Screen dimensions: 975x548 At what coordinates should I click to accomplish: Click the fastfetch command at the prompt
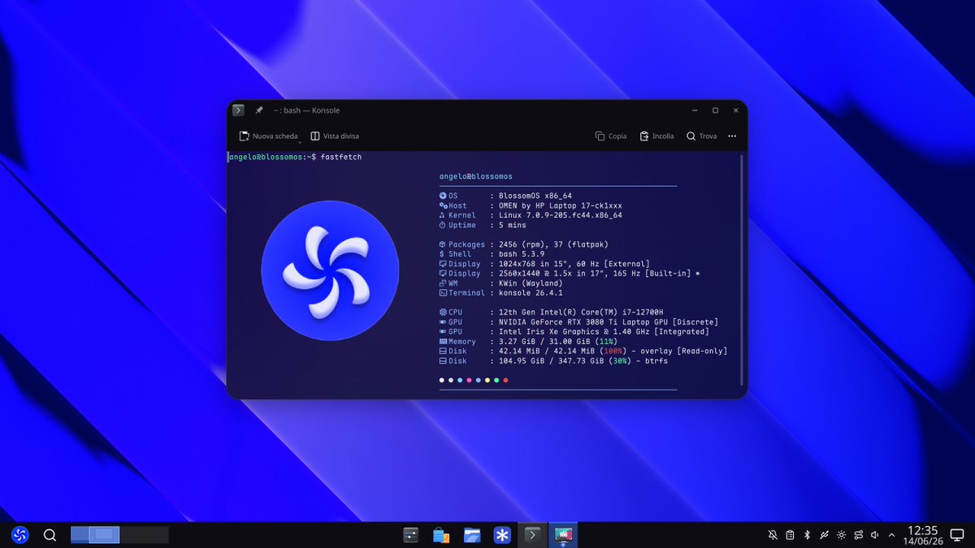[x=341, y=157]
